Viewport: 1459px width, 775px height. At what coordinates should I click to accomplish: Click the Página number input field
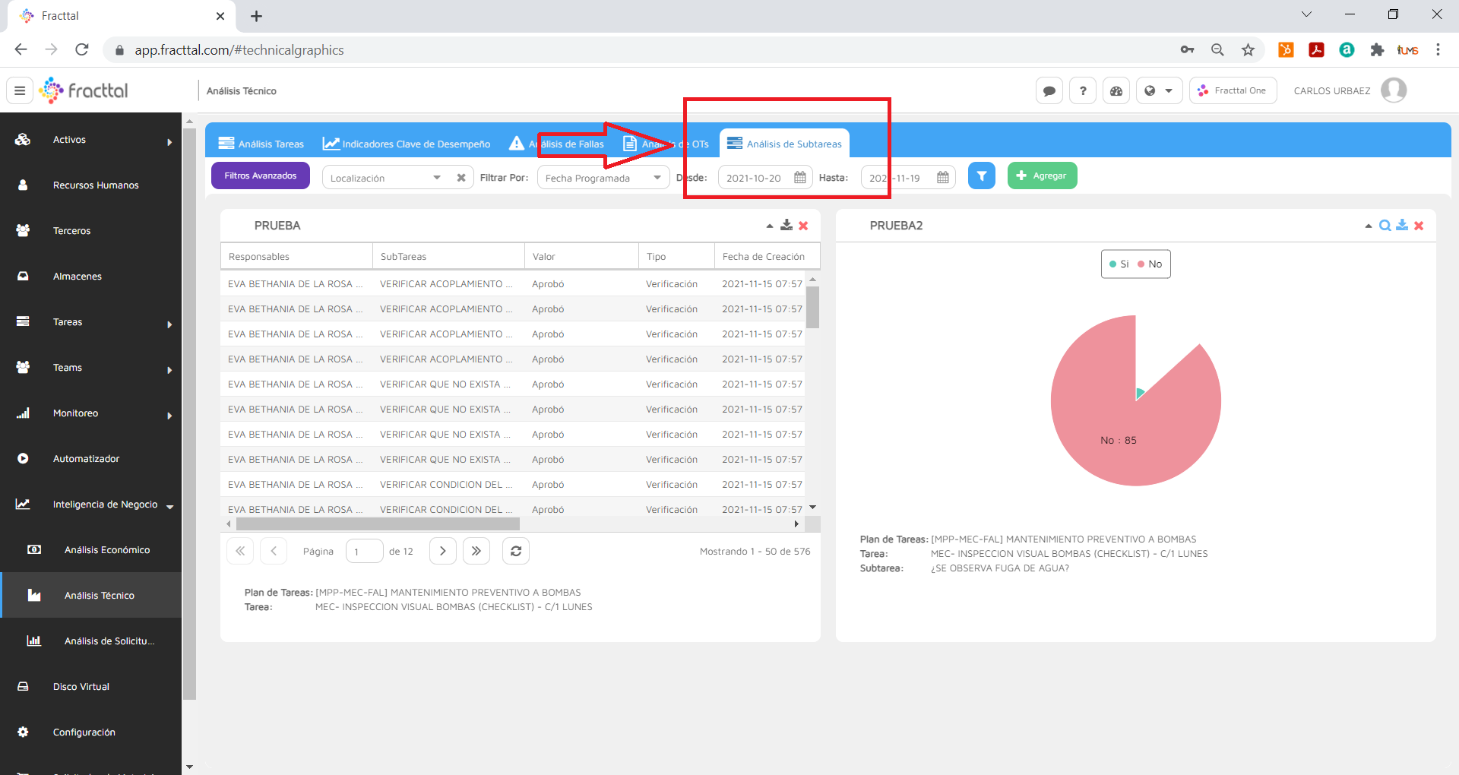[x=364, y=552]
